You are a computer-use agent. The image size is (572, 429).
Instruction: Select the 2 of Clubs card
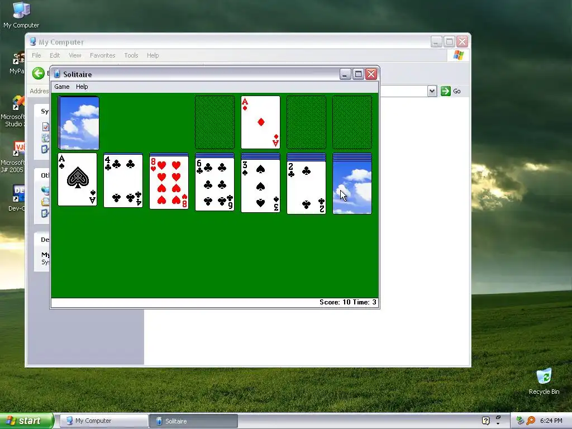(x=307, y=188)
